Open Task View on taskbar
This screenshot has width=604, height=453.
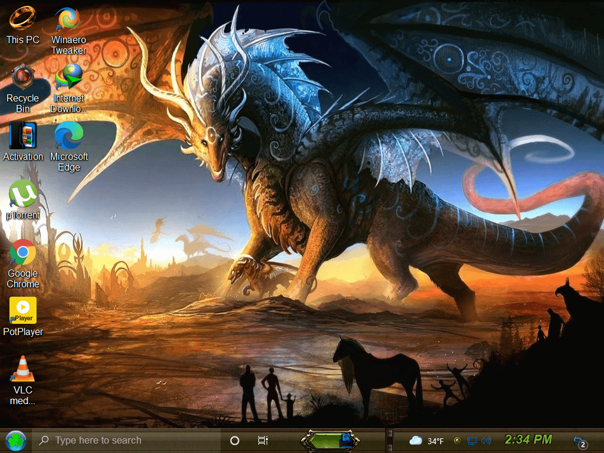coord(262,440)
